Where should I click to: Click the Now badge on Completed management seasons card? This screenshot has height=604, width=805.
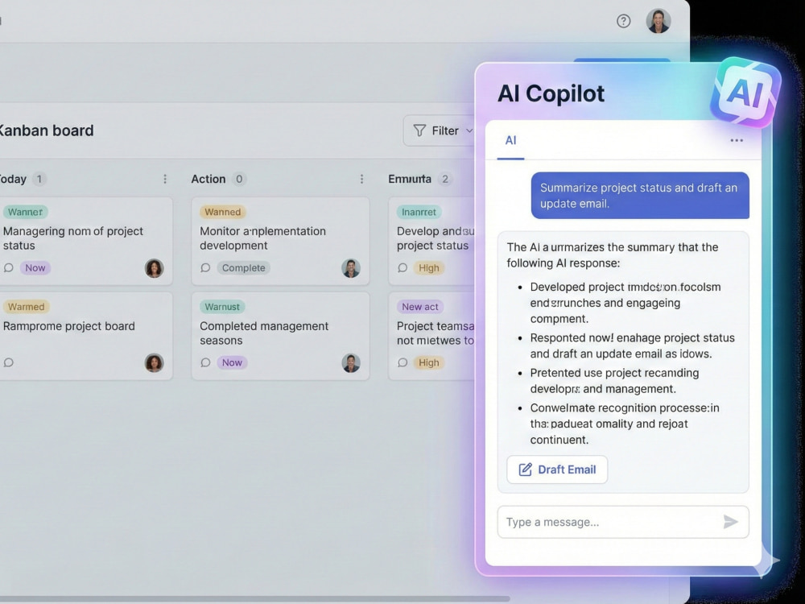[232, 362]
